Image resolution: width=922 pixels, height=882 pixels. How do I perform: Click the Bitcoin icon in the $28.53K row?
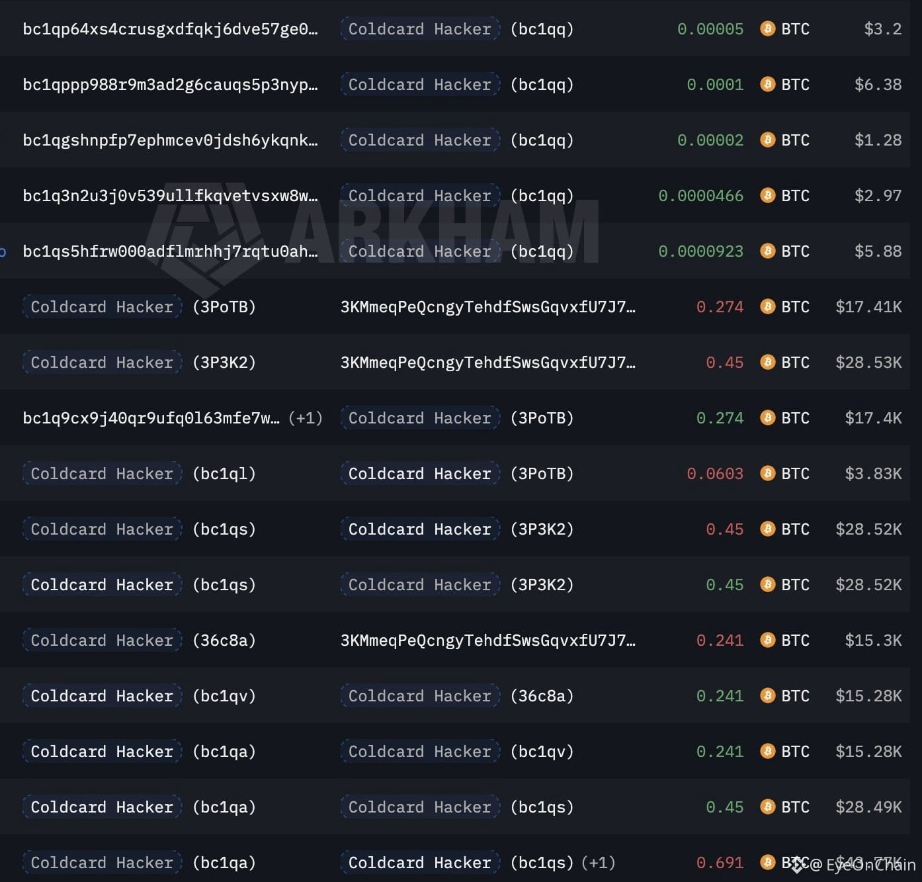[767, 363]
